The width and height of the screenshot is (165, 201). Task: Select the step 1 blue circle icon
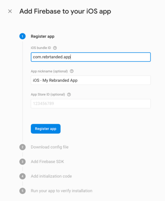[22, 36]
